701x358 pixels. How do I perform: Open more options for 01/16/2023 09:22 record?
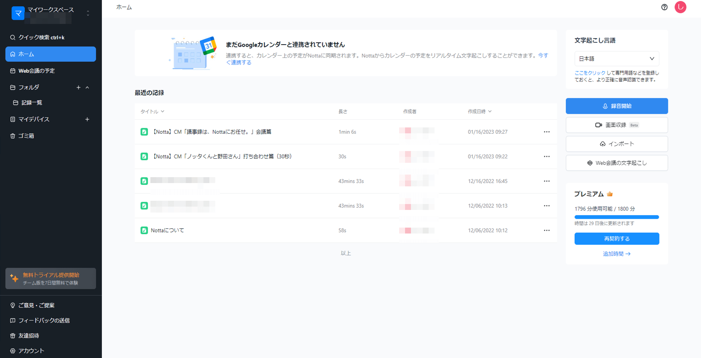(x=547, y=157)
